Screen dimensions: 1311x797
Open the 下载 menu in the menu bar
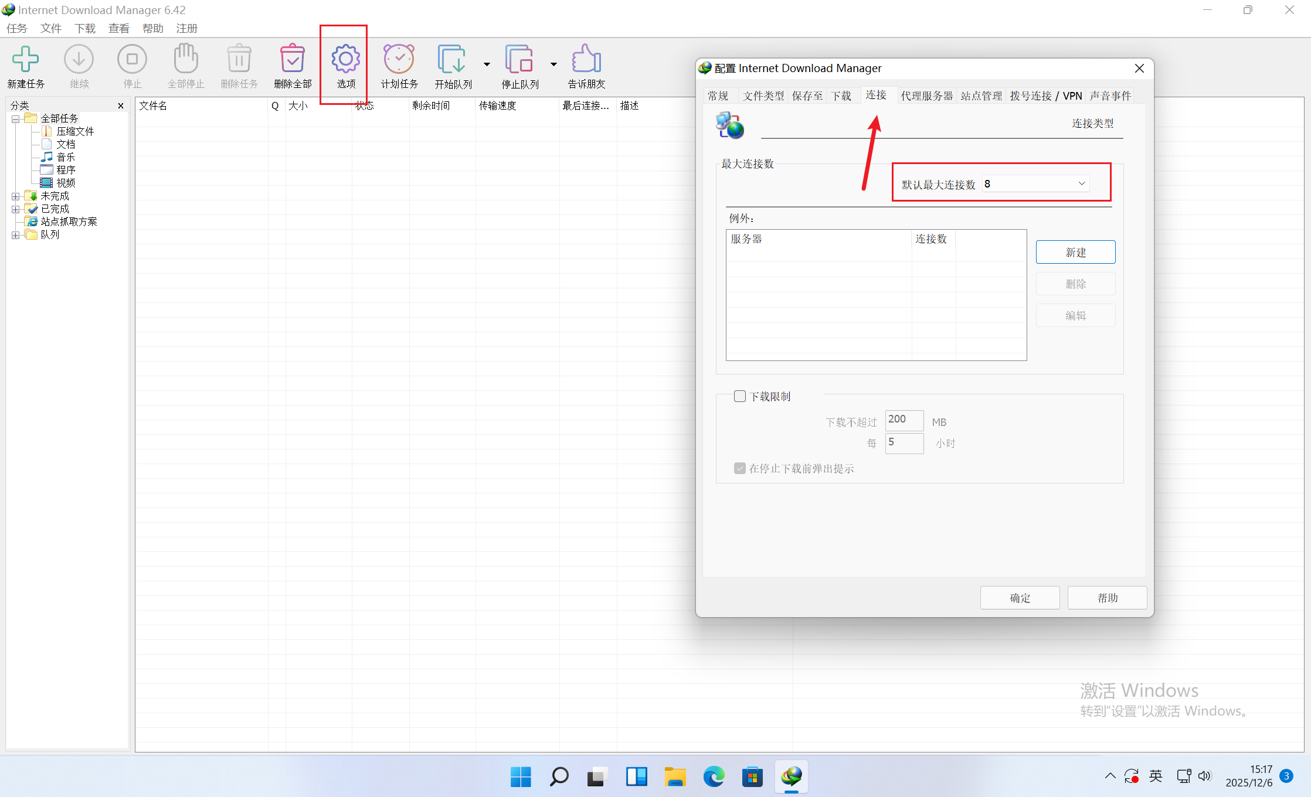84,28
